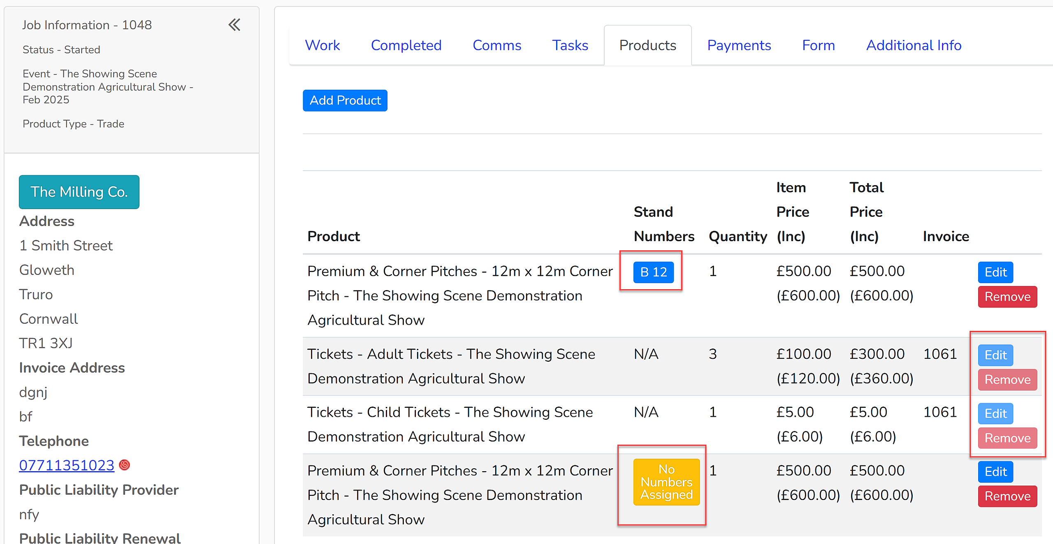Edit the Child Tickets product row
This screenshot has height=544, width=1053.
(x=995, y=414)
